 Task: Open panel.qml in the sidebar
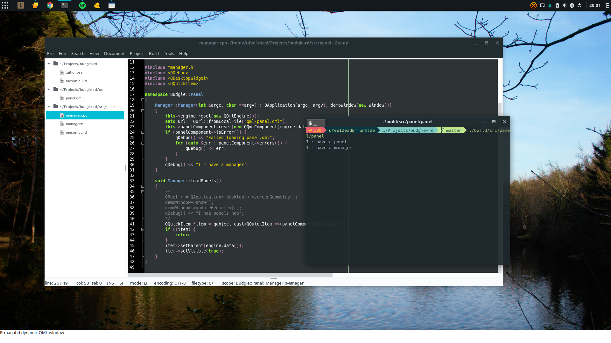coord(74,98)
